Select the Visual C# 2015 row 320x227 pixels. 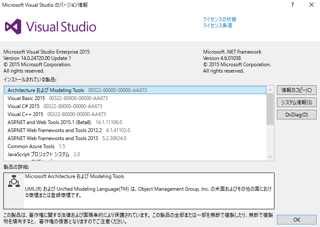coord(136,106)
